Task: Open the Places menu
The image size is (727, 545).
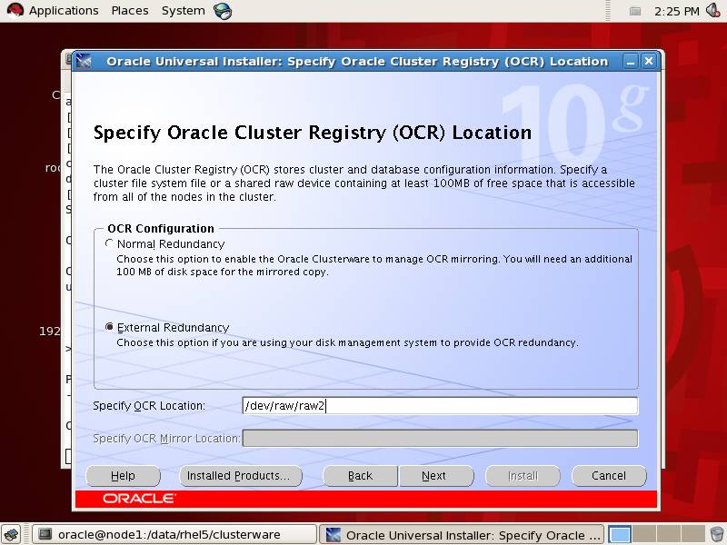Action: (x=130, y=11)
